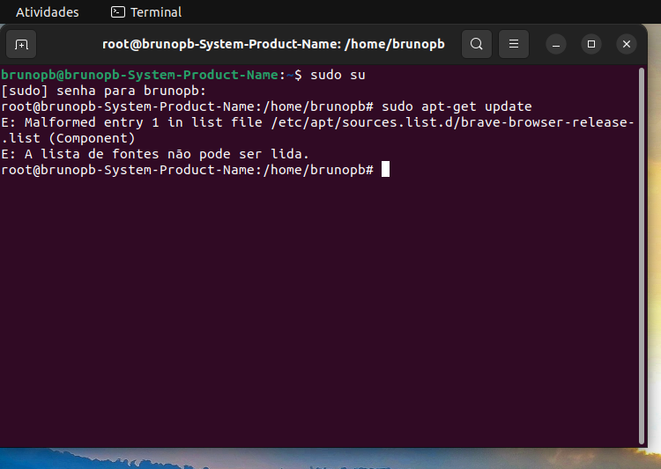Click the '[sudo] senha para brunopb:' line
This screenshot has width=661, height=469.
(x=104, y=91)
